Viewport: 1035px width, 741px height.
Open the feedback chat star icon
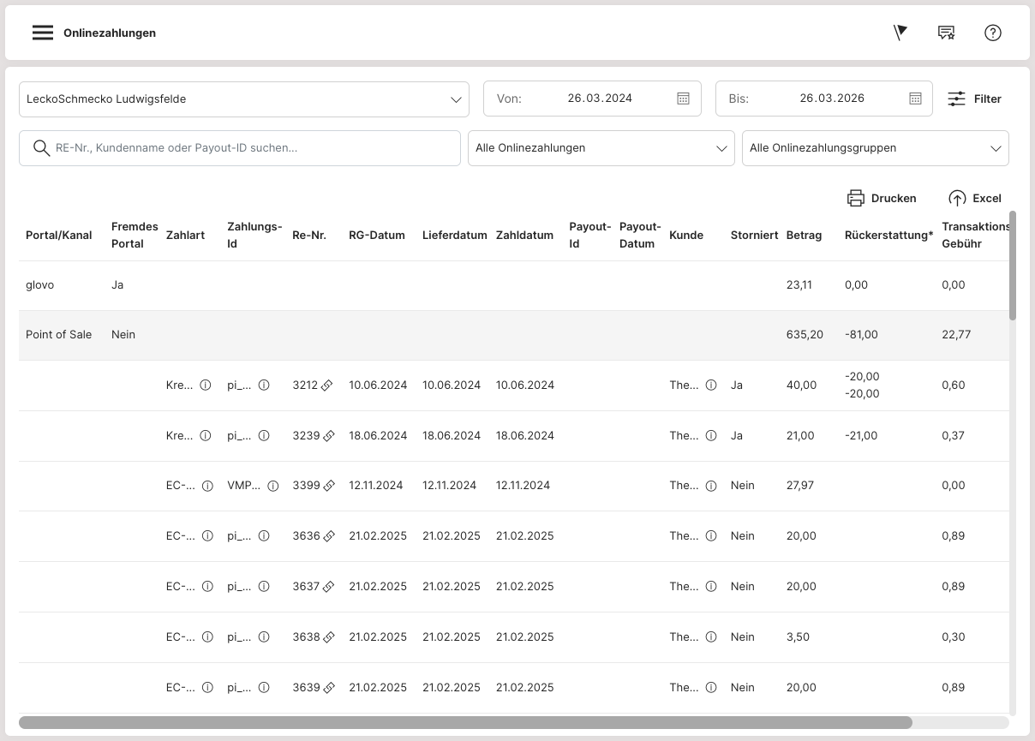pyautogui.click(x=946, y=33)
